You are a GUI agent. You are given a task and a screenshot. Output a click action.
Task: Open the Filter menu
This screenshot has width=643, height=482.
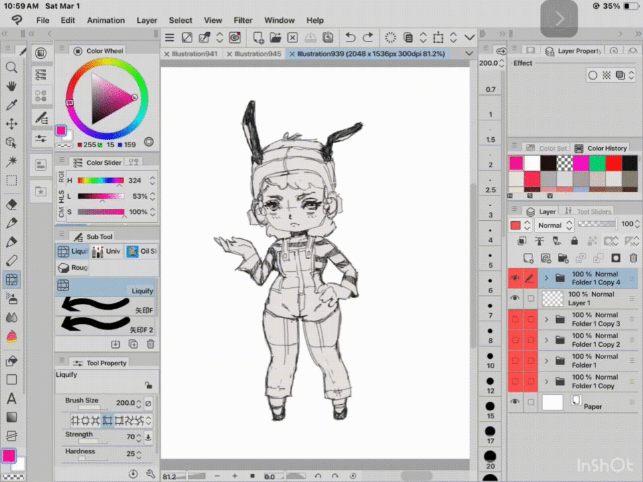(x=243, y=20)
